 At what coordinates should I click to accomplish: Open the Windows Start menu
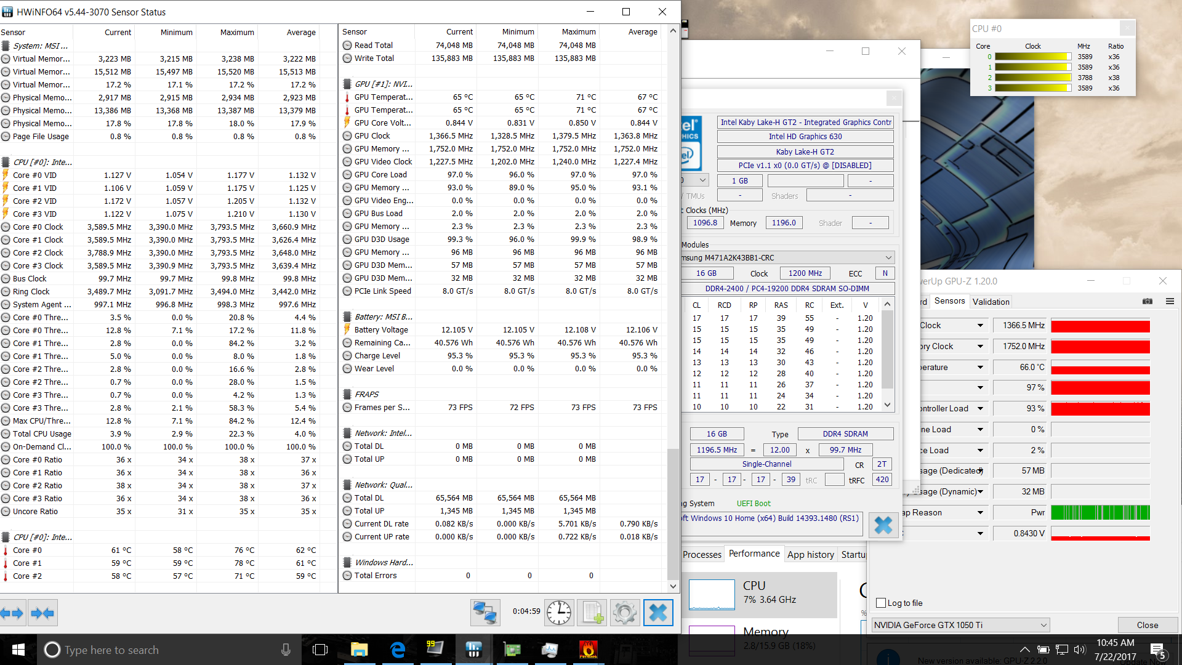tap(18, 650)
